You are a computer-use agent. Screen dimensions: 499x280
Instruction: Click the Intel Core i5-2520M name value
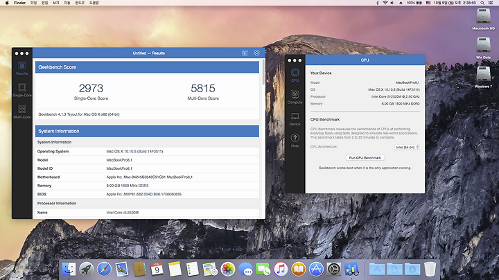click(123, 213)
